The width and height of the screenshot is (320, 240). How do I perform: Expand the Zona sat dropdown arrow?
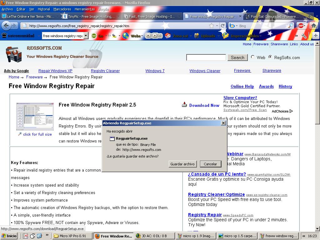pos(191,36)
